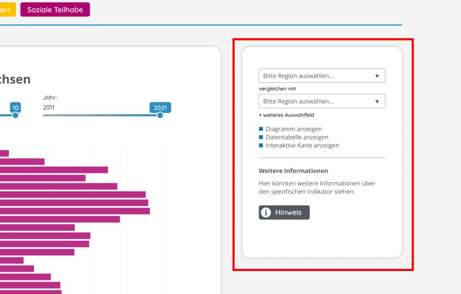The height and width of the screenshot is (294, 461).
Task: Select the yellow tab left of Soziale Teilhabe
Action: [8, 10]
